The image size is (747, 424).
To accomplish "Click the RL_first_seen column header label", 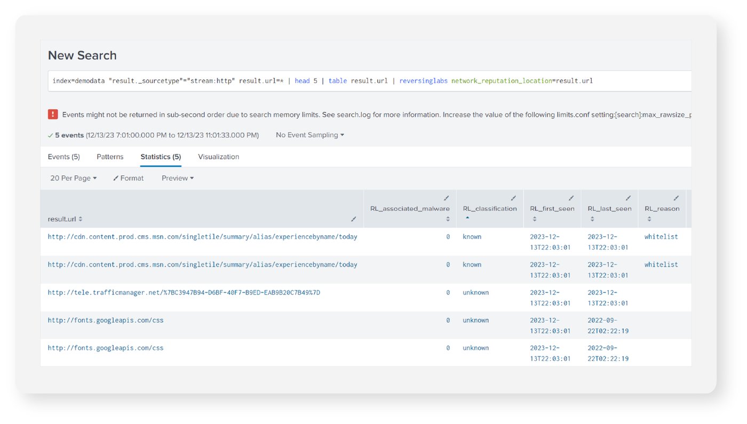I will [552, 209].
